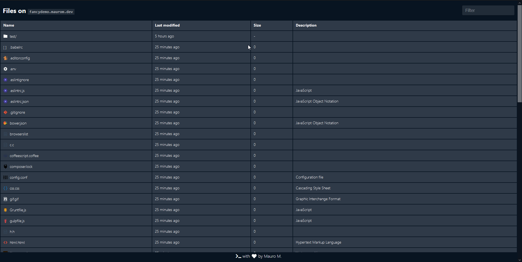This screenshot has width=522, height=262.
Task: Click the Gulp icon beside gulpfile.js
Action: 5,221
